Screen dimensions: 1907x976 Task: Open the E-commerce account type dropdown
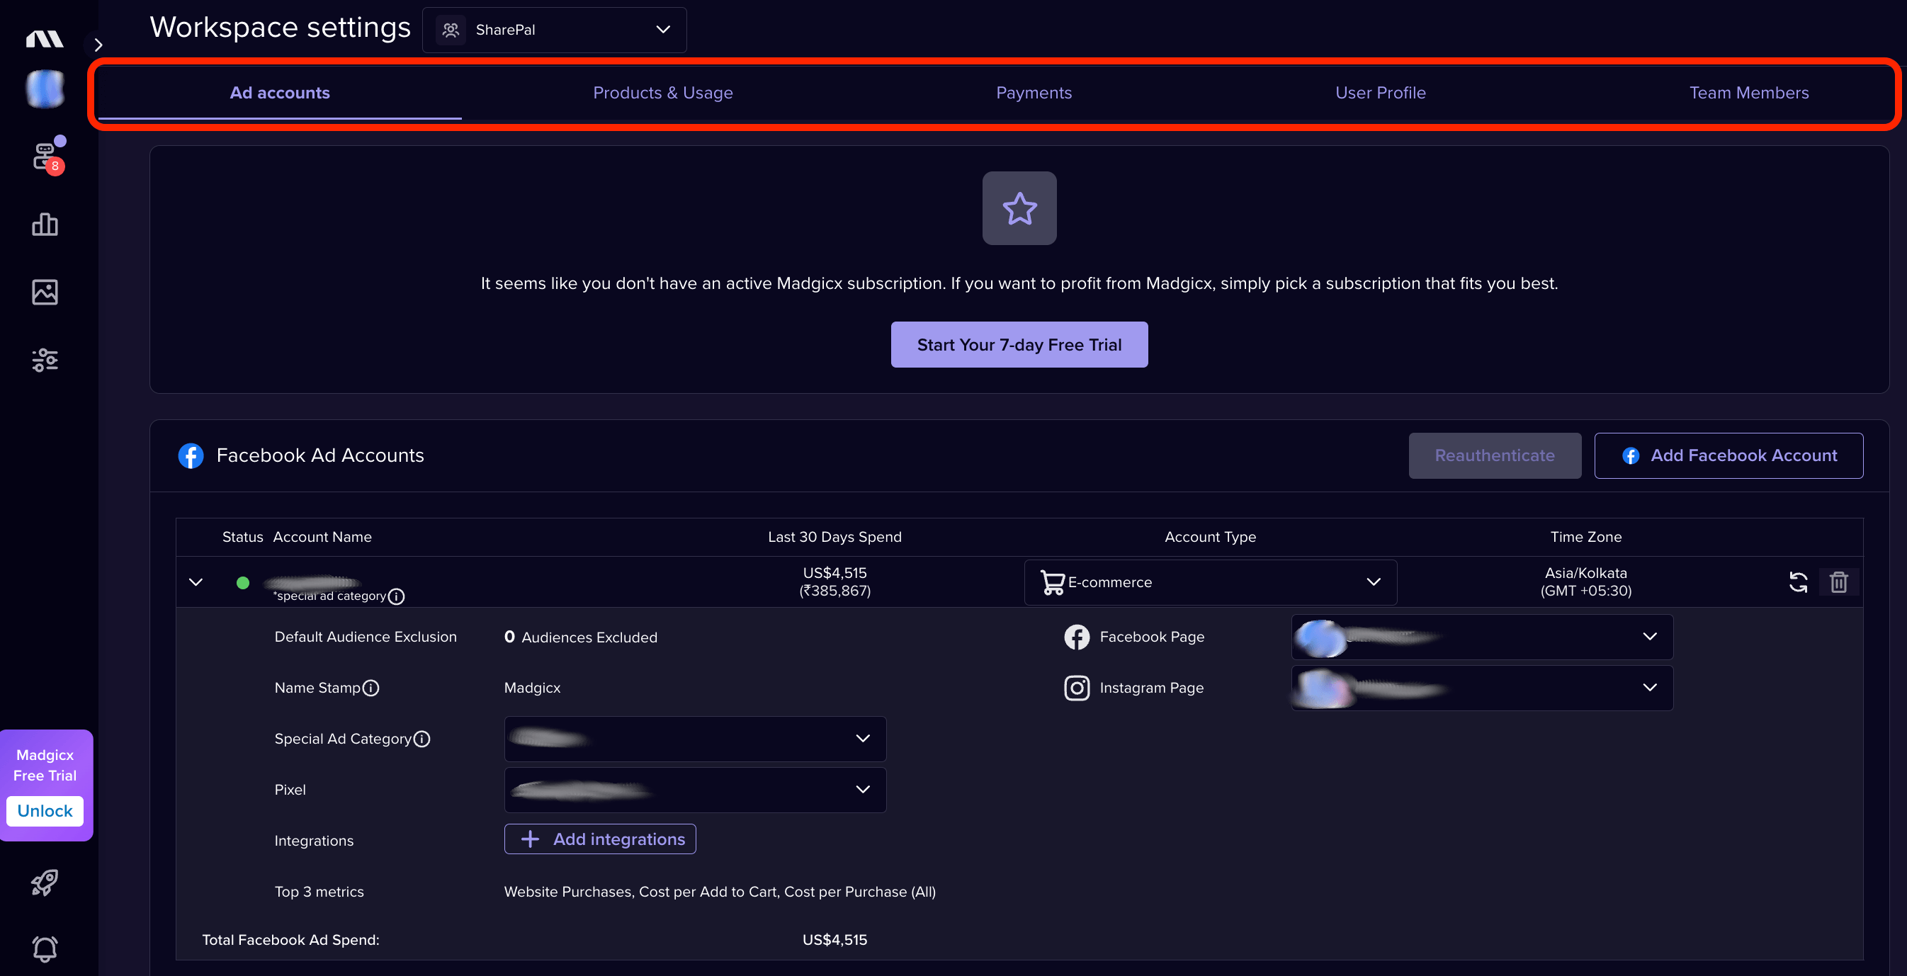(x=1211, y=582)
